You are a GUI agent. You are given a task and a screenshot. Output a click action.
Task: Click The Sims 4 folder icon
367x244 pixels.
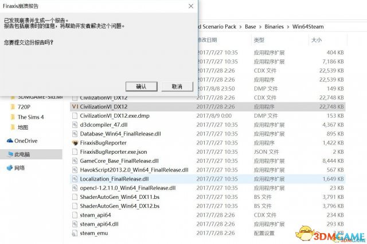click(13, 117)
